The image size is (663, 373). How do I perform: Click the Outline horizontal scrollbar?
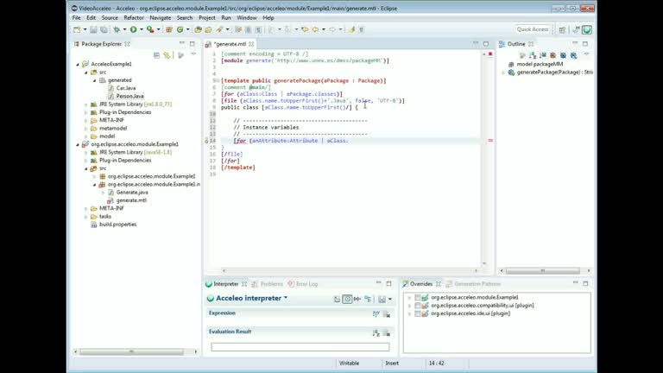click(x=542, y=270)
